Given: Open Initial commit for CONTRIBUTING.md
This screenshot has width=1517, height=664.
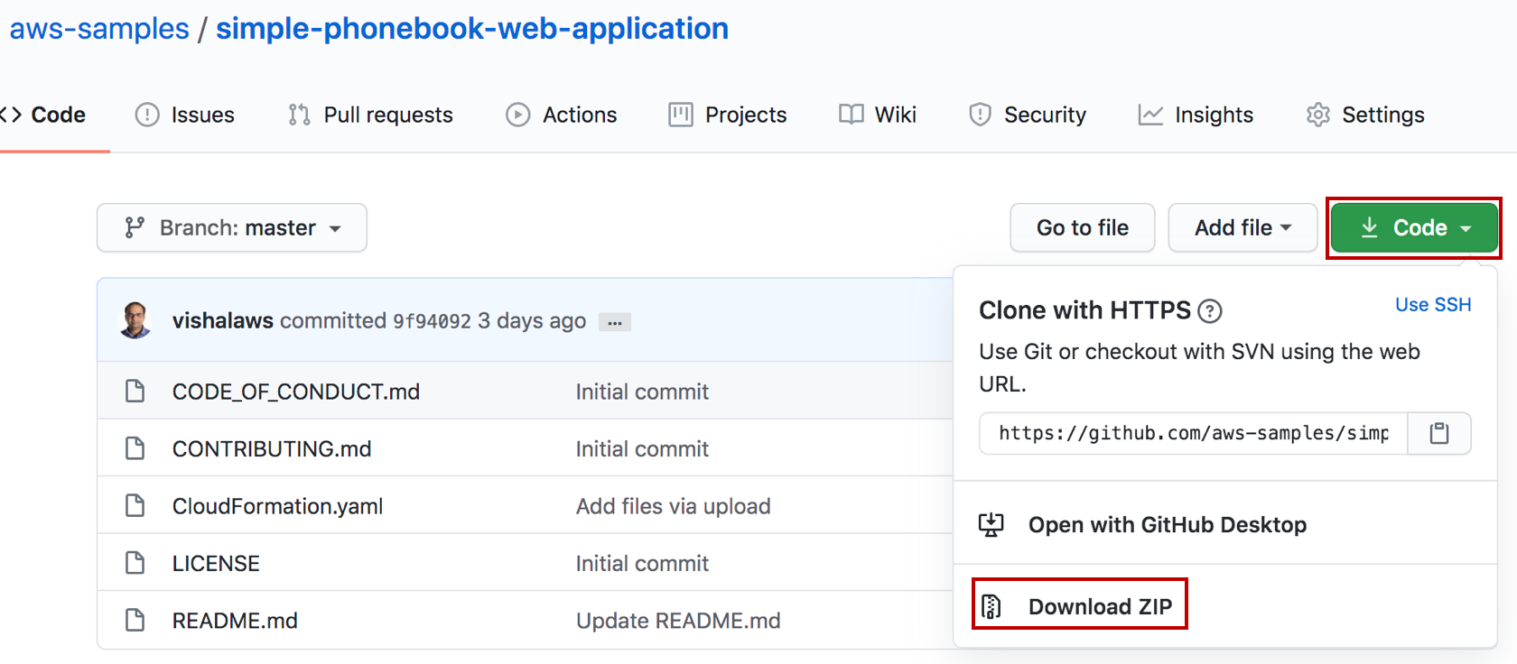Looking at the screenshot, I should tap(642, 448).
